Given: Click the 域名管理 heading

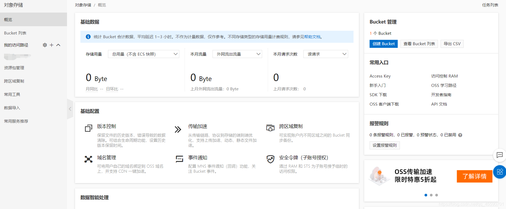Looking at the screenshot, I should click(x=106, y=158).
